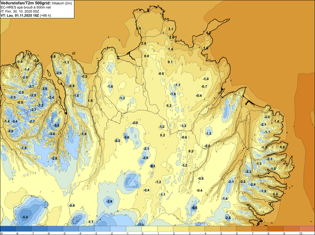
Task: Click the "IT: Fim. 30. 10. 2025 00Z" line
Action: click(x=20, y=11)
